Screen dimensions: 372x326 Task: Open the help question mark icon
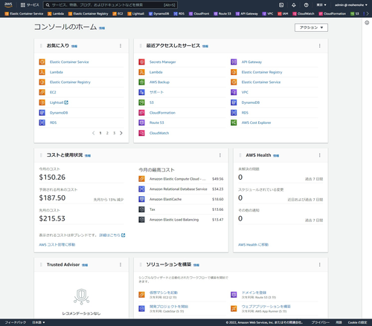[306, 5]
